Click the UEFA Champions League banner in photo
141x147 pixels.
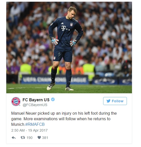click(55, 79)
